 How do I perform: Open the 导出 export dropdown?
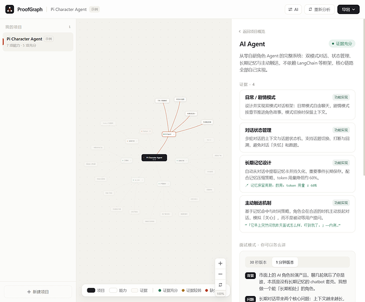(x=348, y=9)
